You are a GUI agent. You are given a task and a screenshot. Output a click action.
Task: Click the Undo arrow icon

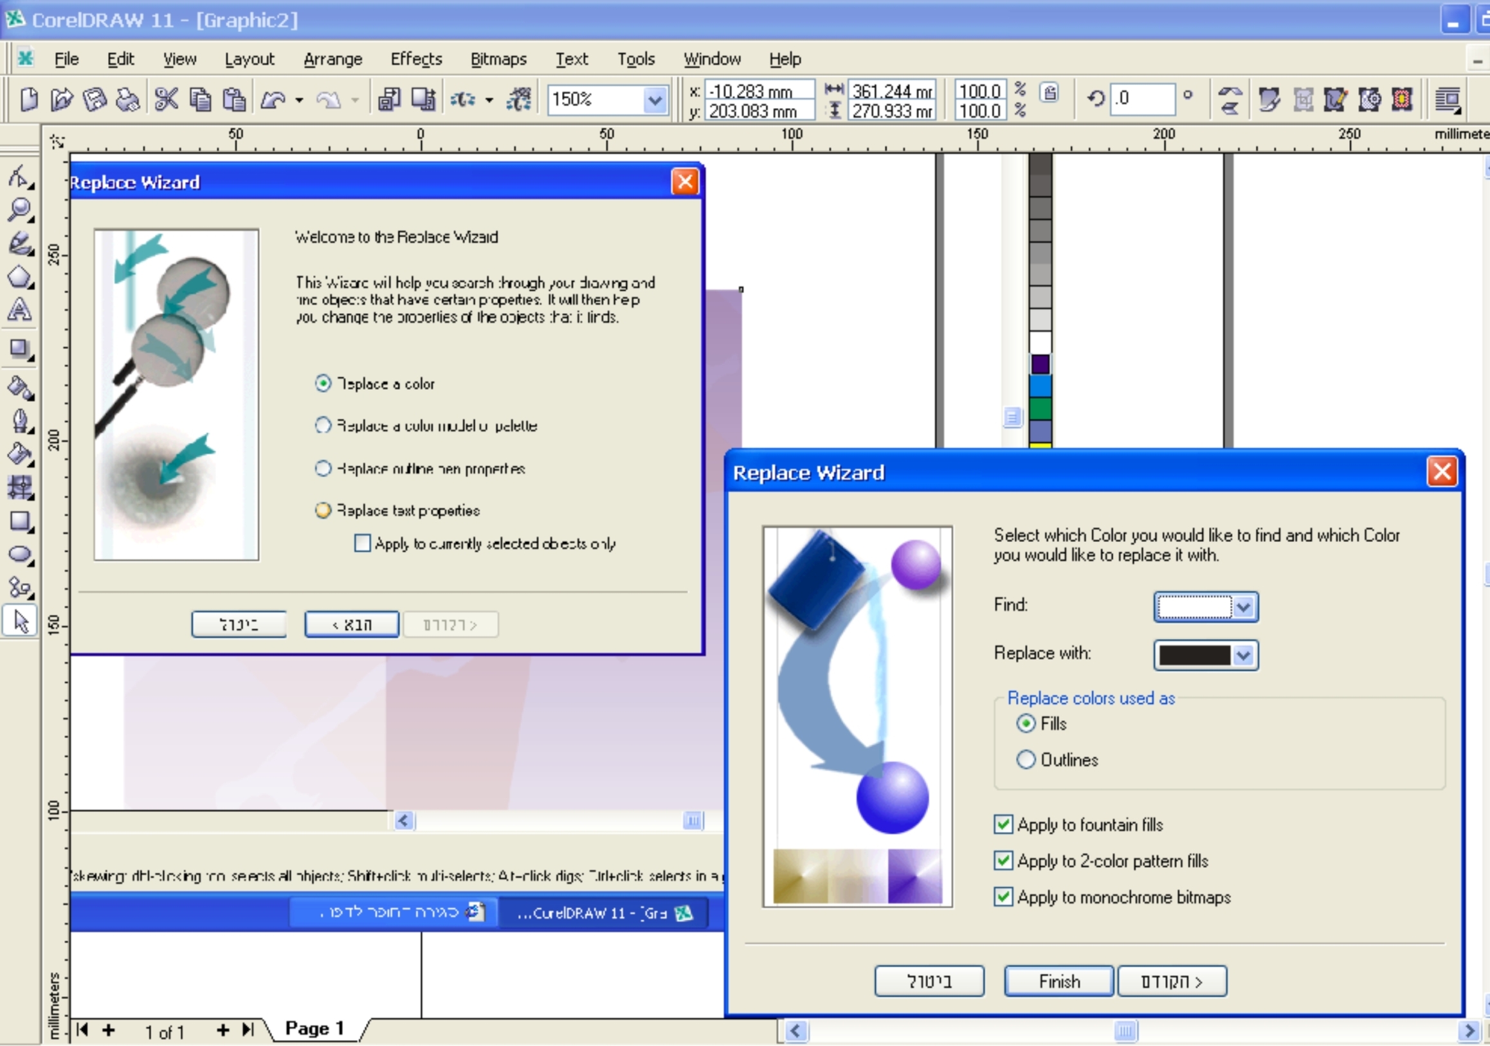coord(273,99)
